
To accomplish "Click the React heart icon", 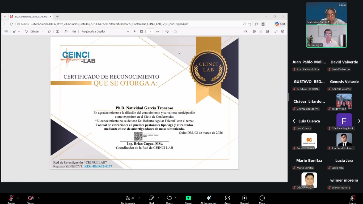I will (169, 198).
